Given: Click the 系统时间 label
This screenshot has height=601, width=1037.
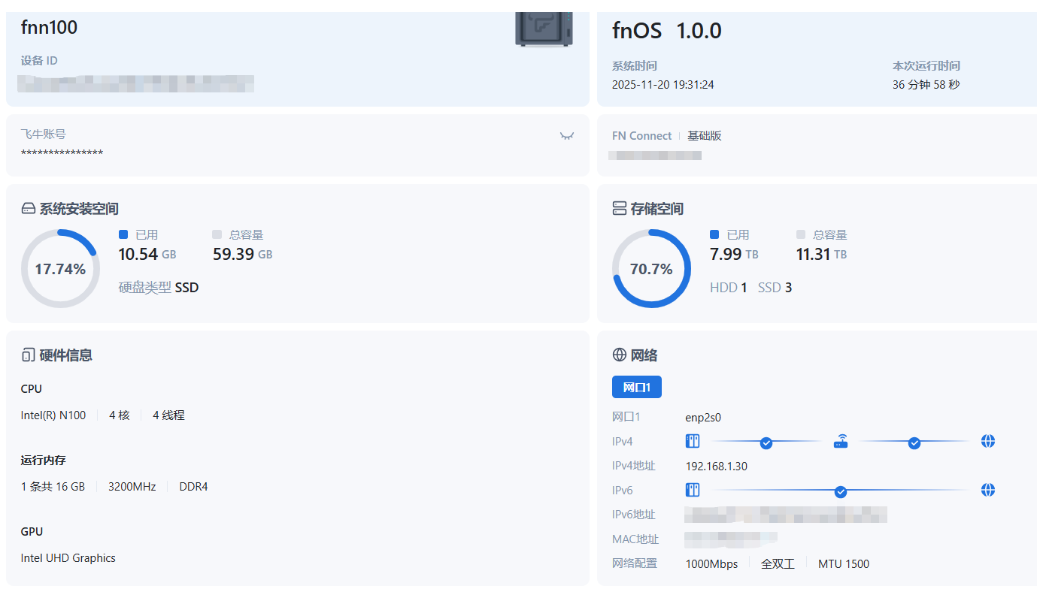Looking at the screenshot, I should (x=635, y=66).
